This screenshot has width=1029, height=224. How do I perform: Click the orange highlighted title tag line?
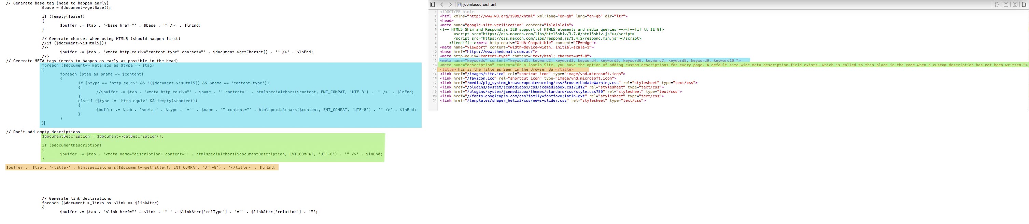tap(507, 69)
